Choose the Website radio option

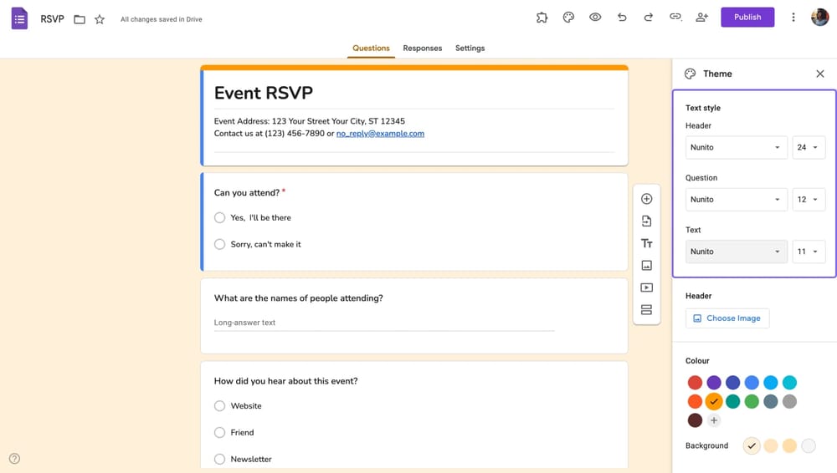pyautogui.click(x=220, y=406)
